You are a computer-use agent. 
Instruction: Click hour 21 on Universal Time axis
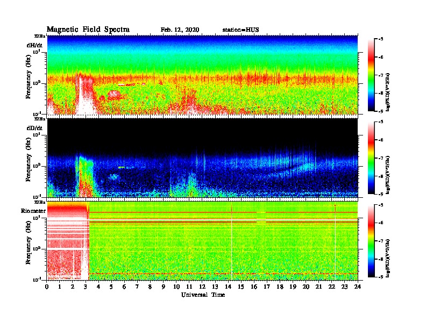[318, 287]
